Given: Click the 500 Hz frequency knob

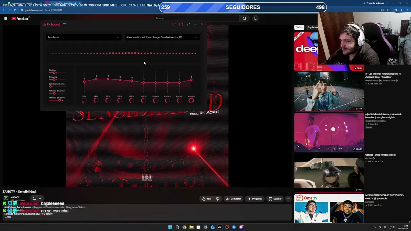Looking at the screenshot, I should 132,101.
